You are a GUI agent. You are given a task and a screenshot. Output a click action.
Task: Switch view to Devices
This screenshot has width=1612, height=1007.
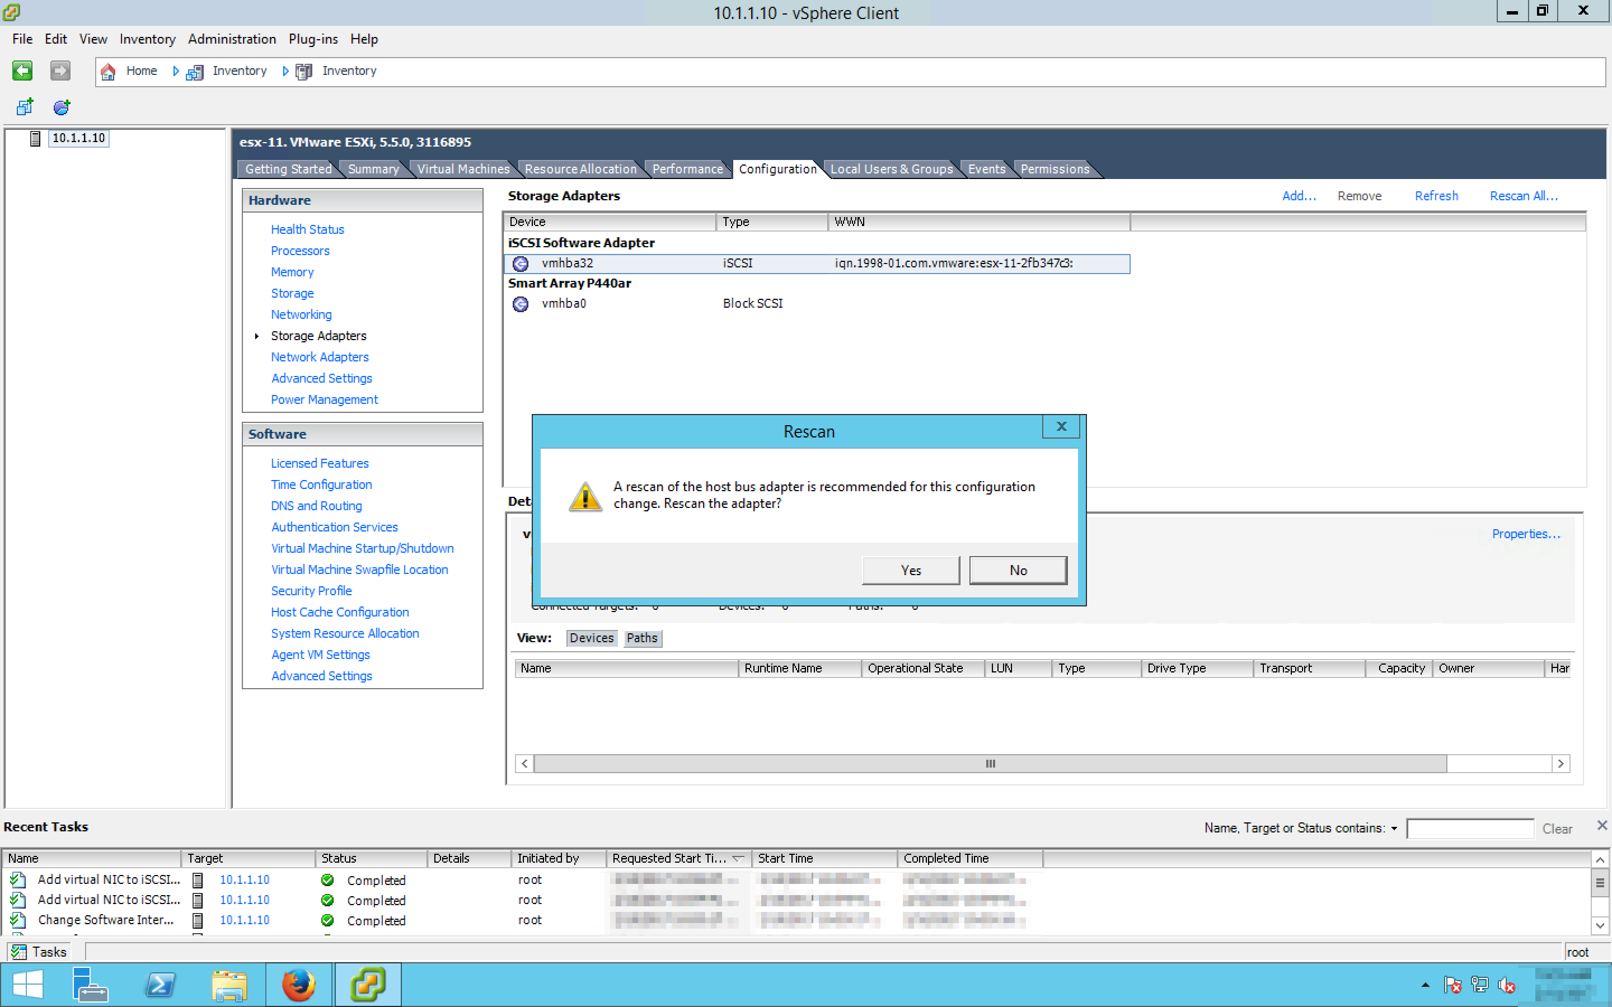pyautogui.click(x=591, y=638)
